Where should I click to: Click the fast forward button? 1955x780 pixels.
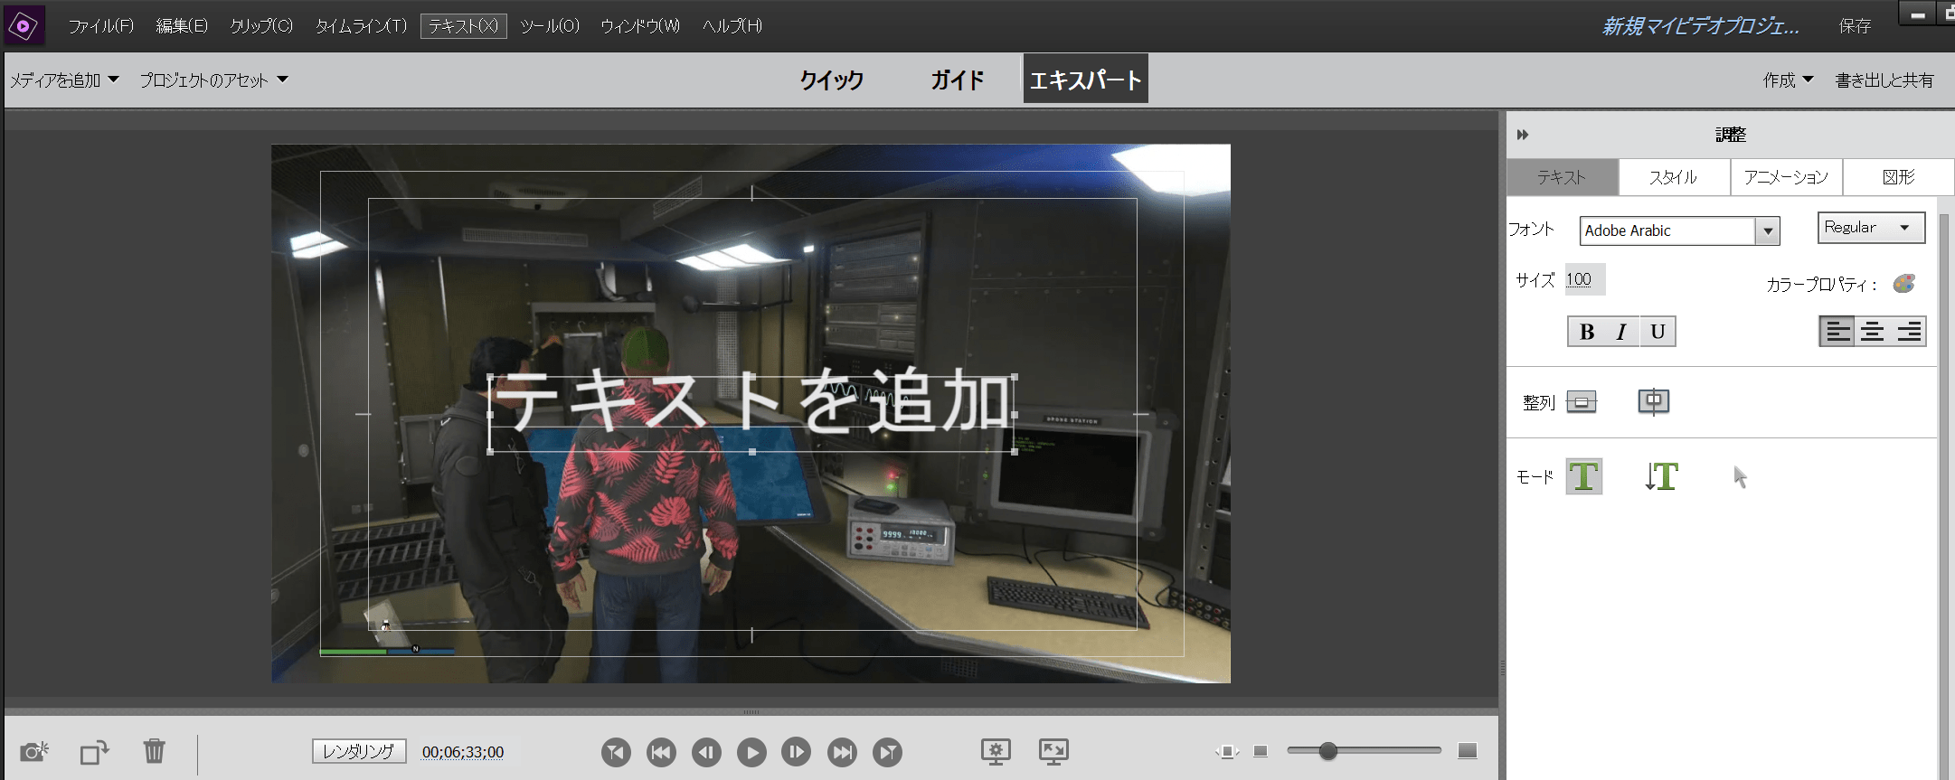coord(842,752)
